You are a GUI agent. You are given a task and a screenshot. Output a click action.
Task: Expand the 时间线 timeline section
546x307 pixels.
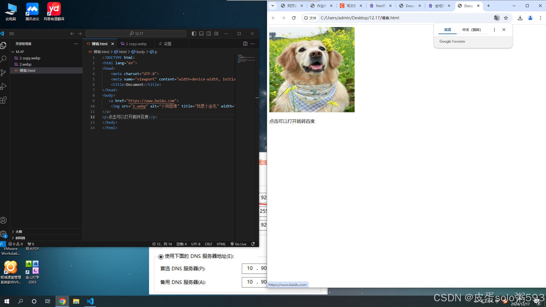20,238
